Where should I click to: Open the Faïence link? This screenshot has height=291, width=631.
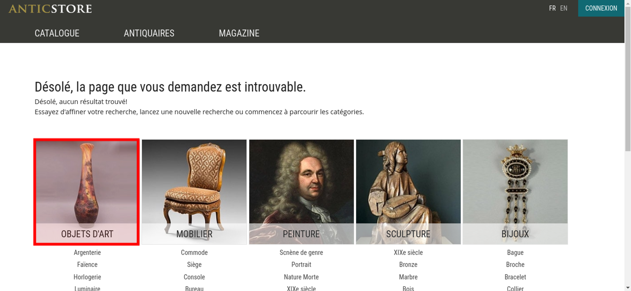[87, 265]
